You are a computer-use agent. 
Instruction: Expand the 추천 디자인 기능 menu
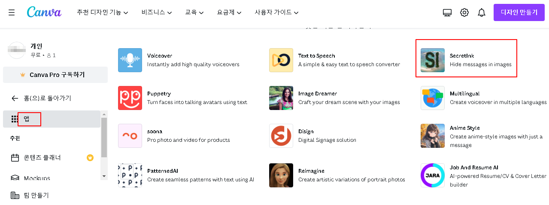[103, 12]
